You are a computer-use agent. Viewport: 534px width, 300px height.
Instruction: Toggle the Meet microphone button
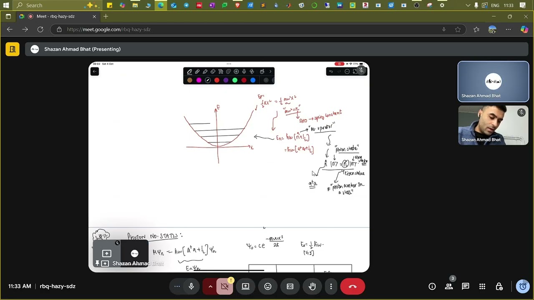tap(191, 286)
